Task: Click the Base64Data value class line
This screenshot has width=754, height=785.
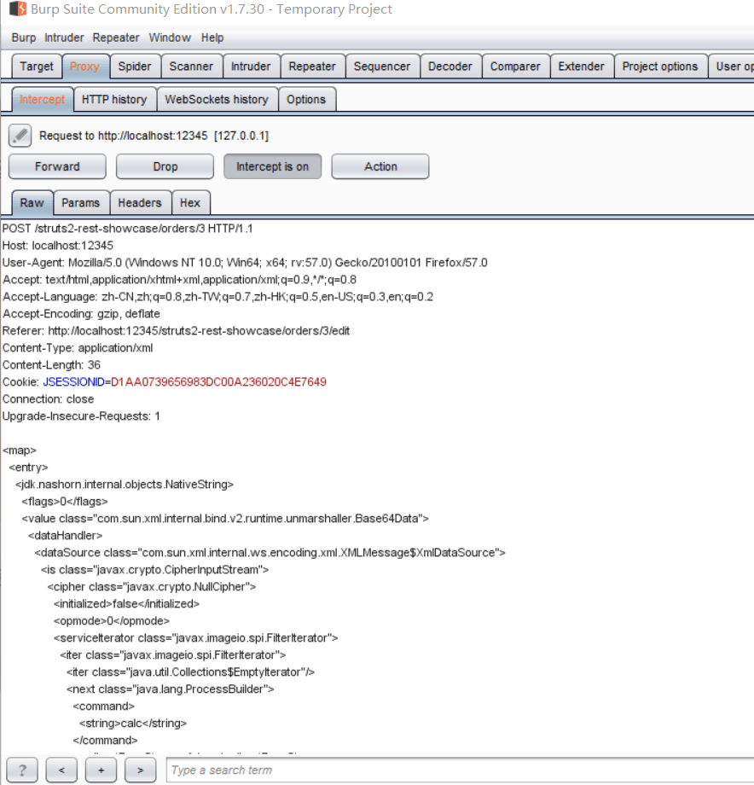Action: (225, 518)
